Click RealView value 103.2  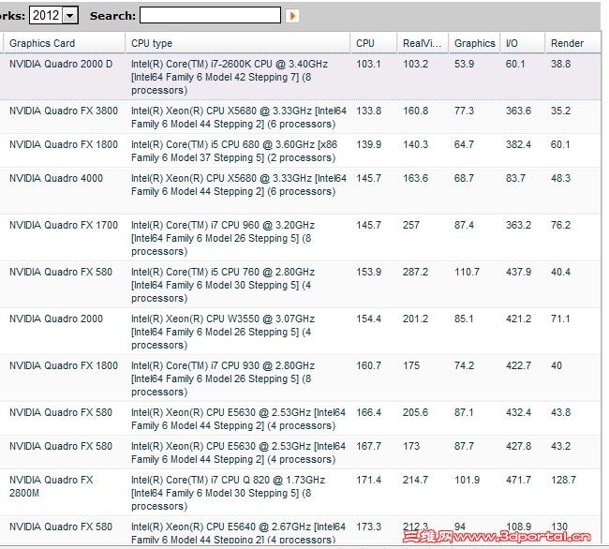tap(415, 64)
